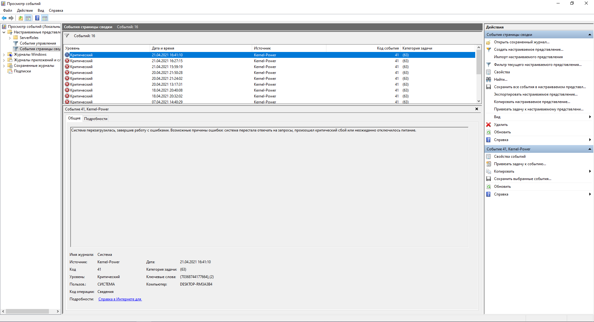This screenshot has height=322, width=594.
Task: Select the event dated 20.04.2021 21:24:02
Action: tap(269, 79)
